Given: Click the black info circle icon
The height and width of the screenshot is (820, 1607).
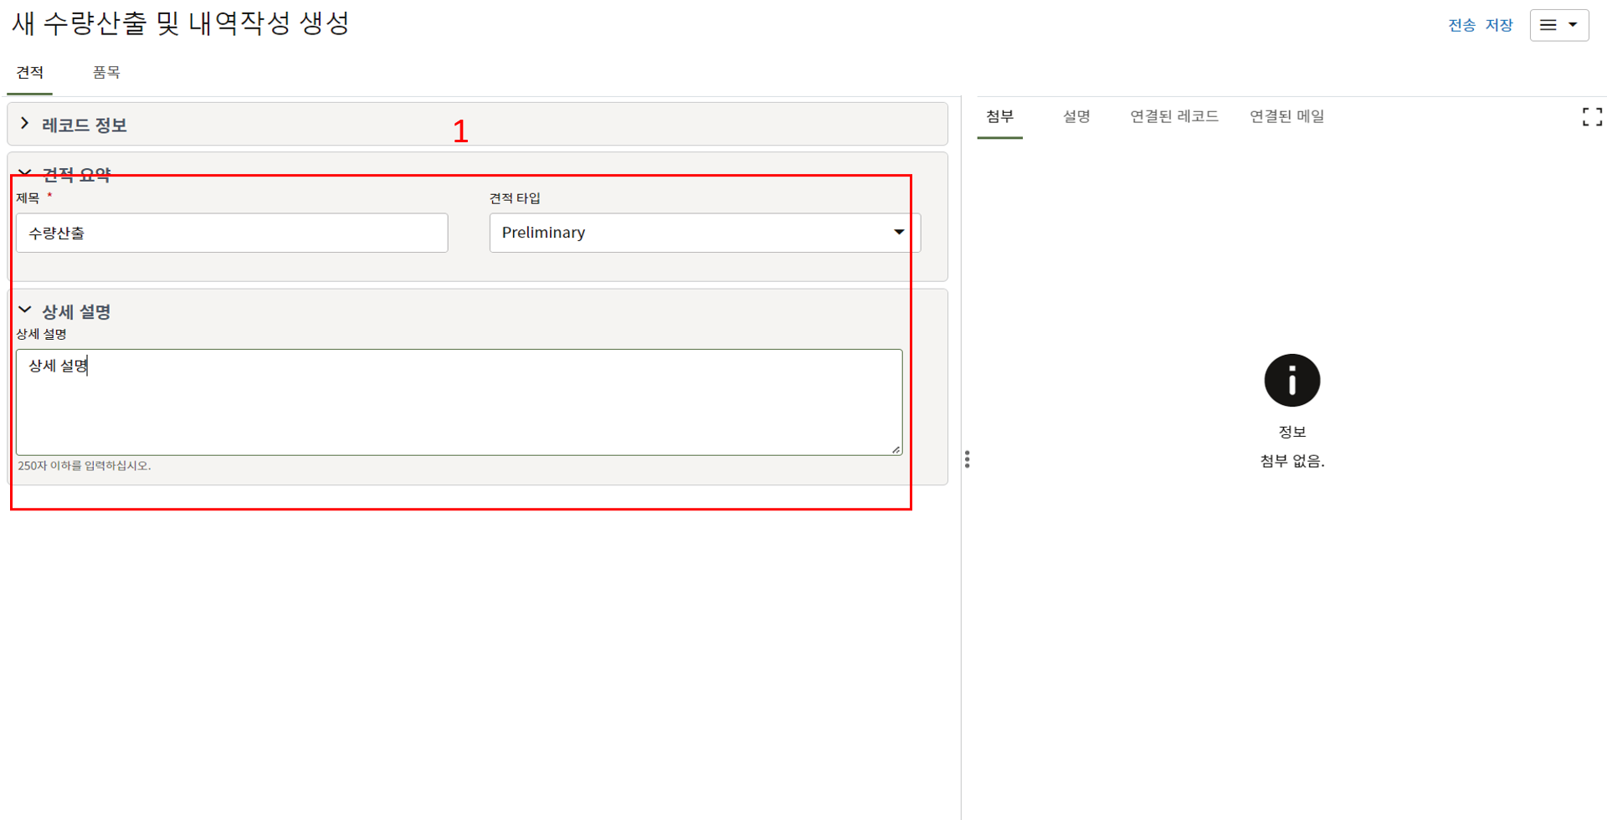Looking at the screenshot, I should [x=1291, y=381].
